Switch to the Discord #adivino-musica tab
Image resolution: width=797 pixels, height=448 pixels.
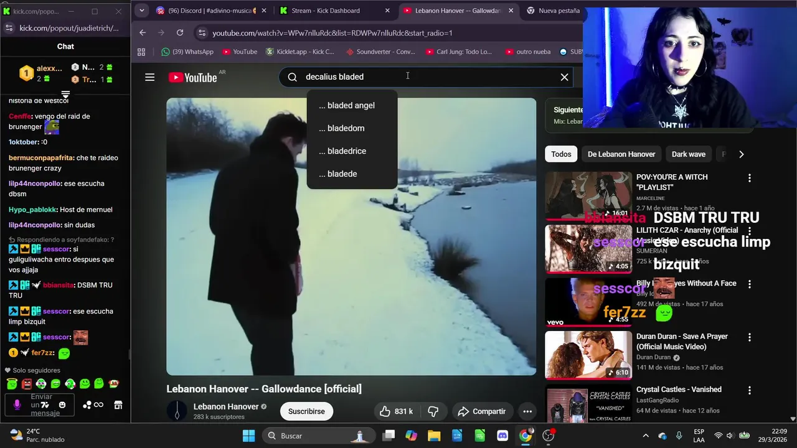click(x=212, y=11)
